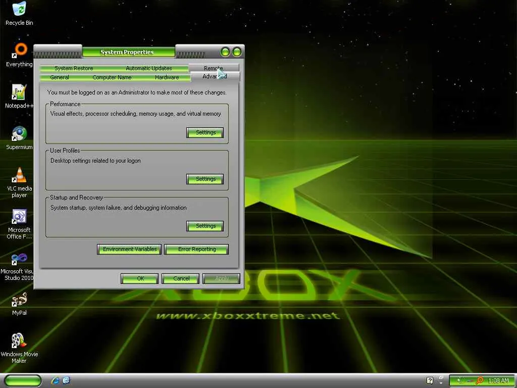517x388 pixels.
Task: Click the Environment Variables button
Action: tap(129, 250)
